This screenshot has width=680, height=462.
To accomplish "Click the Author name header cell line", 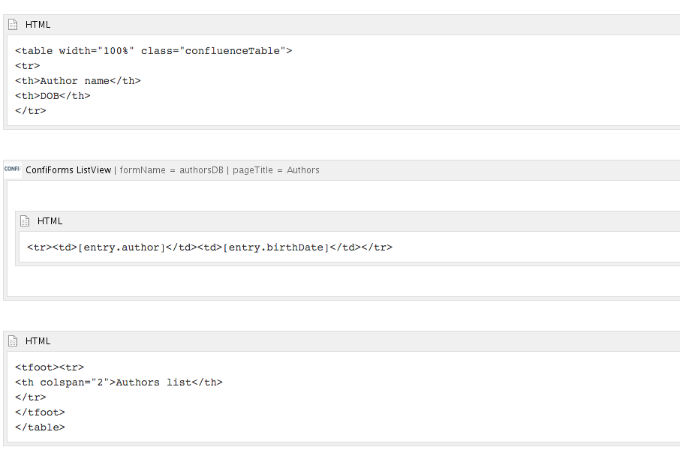I will [78, 81].
